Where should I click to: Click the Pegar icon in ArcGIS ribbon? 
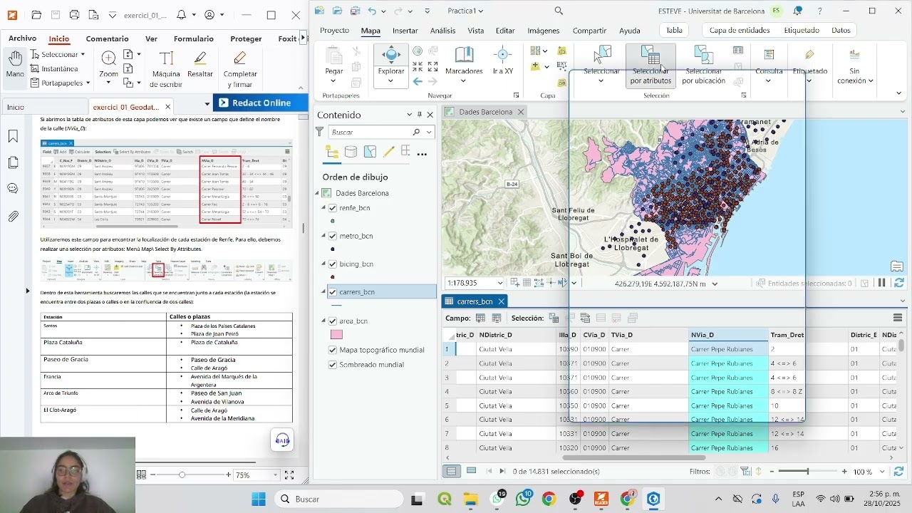click(333, 56)
